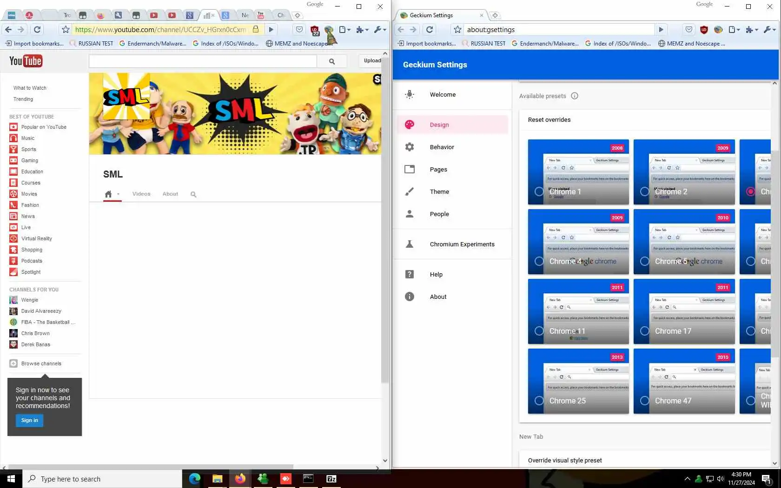Viewport: 781px width, 488px height.
Task: Go back in the YouTube browser window
Action: tap(8, 29)
